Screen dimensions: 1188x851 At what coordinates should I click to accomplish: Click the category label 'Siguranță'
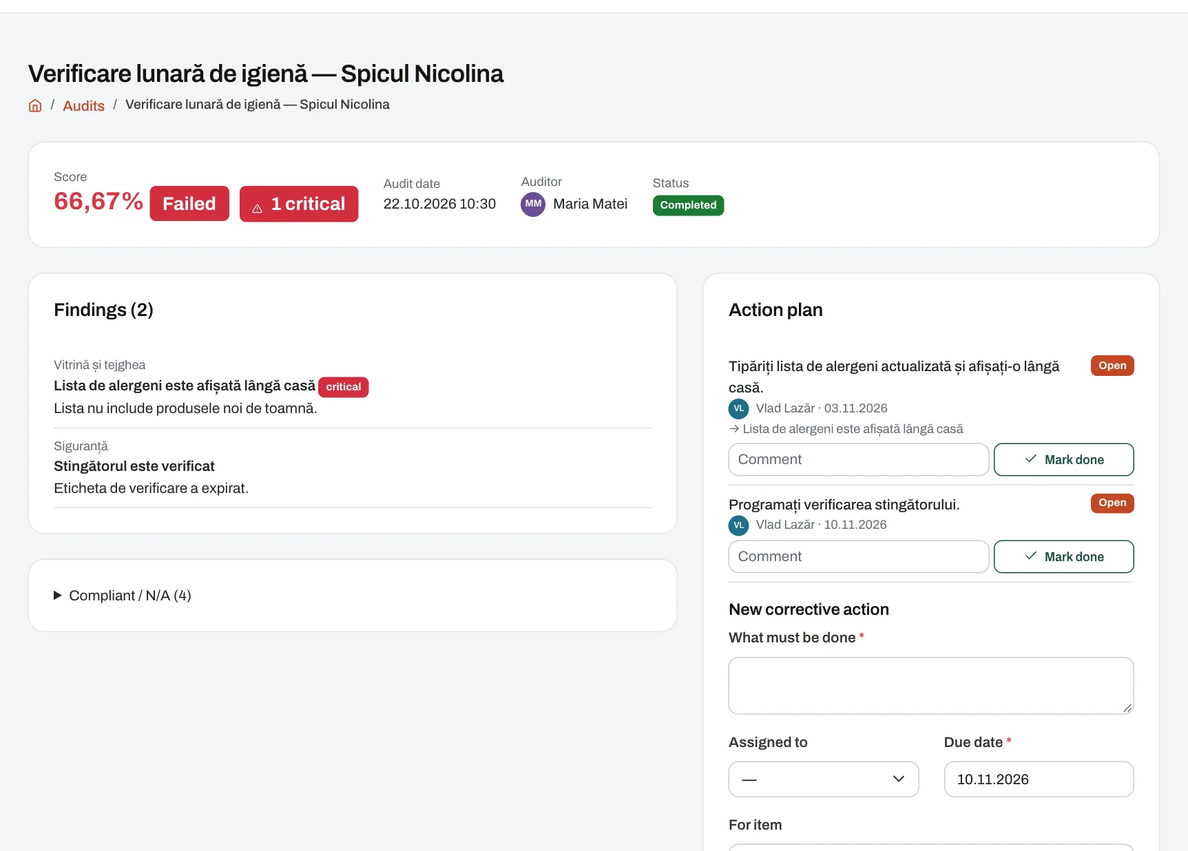(81, 446)
